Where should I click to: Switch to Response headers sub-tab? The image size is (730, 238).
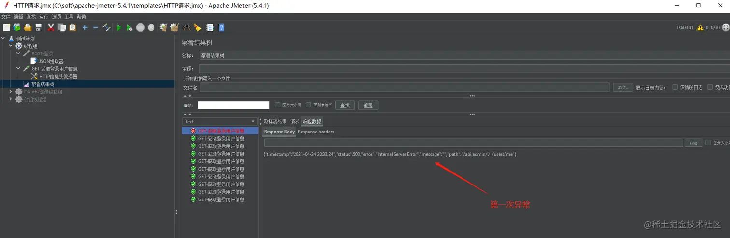click(316, 132)
